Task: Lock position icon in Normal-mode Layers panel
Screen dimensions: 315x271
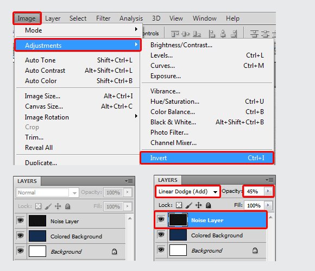Action: 58,206
